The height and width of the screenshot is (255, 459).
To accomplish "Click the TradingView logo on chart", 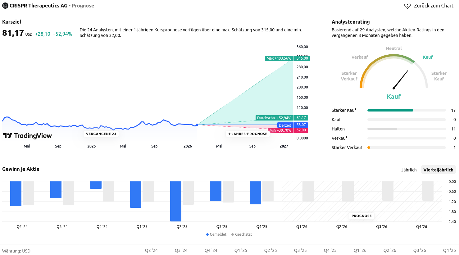I will pos(27,136).
